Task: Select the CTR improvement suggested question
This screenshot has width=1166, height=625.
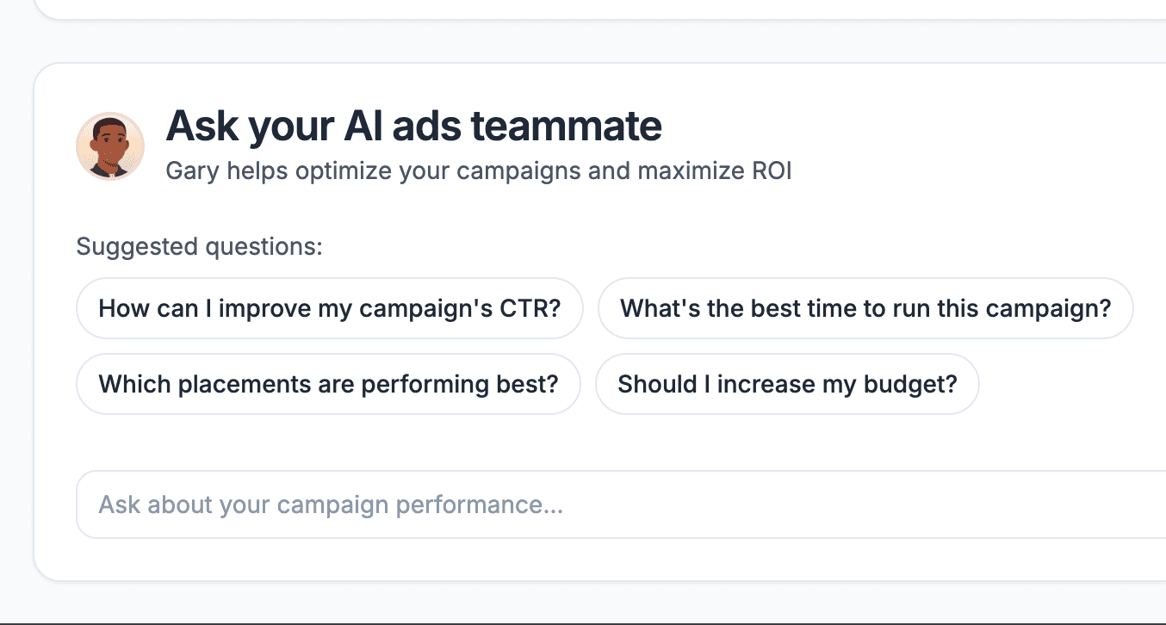Action: 330,308
